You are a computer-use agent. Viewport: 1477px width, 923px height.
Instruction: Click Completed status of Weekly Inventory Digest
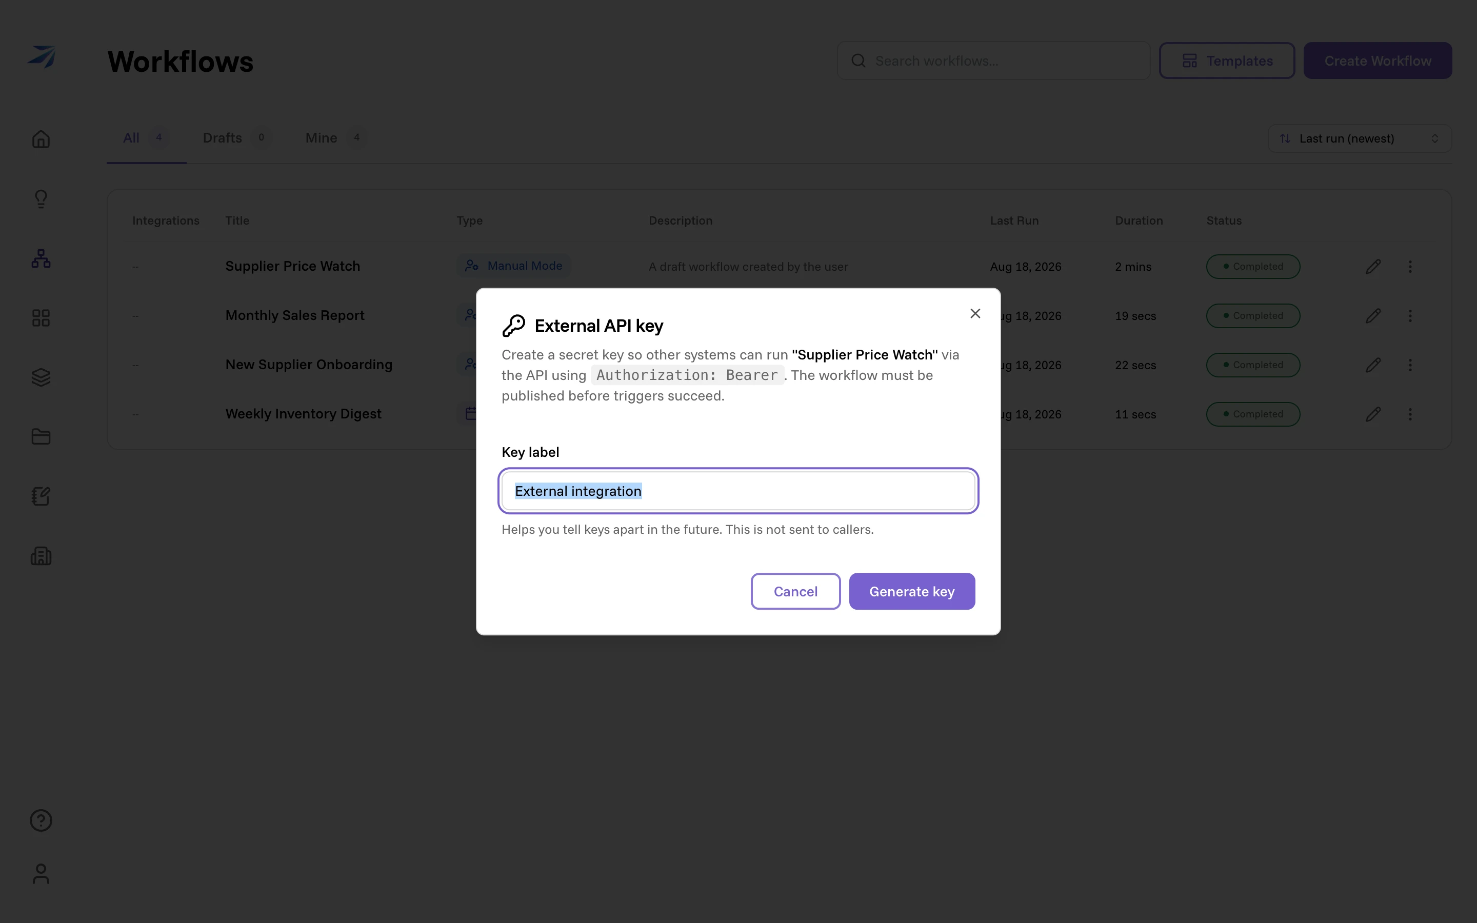click(1253, 414)
